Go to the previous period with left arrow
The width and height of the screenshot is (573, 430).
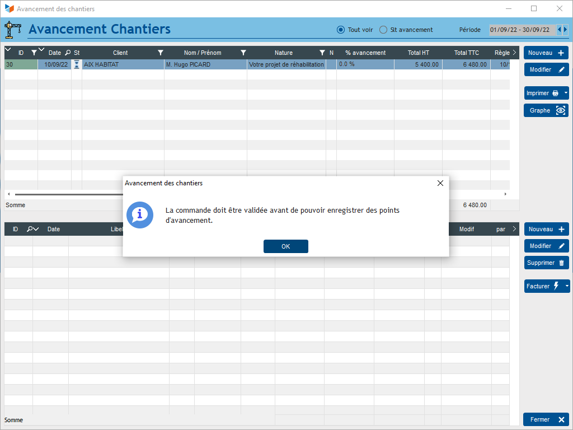(560, 30)
